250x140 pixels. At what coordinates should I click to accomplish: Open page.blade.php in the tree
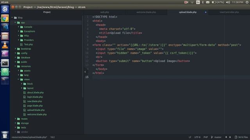(x=35, y=105)
